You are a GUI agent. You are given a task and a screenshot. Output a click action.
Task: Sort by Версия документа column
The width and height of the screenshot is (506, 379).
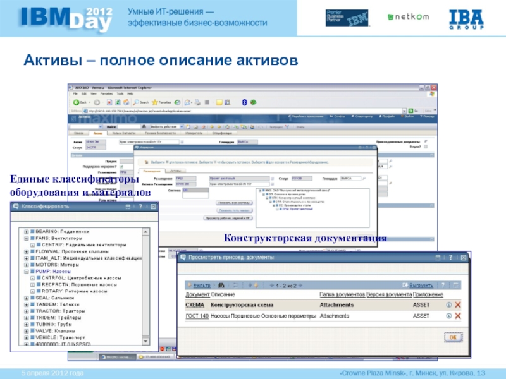[x=389, y=294]
